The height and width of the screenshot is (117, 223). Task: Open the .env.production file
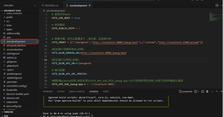point(15,49)
